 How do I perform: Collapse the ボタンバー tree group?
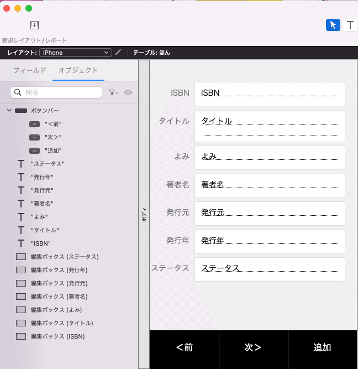click(9, 110)
